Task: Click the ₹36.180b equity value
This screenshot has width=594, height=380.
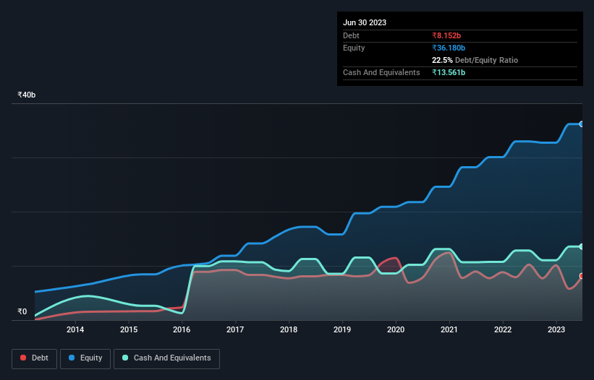Action: [449, 48]
